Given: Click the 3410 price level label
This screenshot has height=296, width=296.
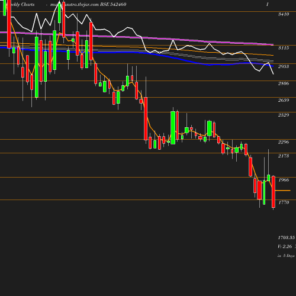Looking at the screenshot, I should click(x=284, y=14).
